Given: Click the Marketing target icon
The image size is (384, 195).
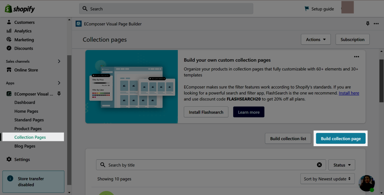Looking at the screenshot, I should (x=9, y=39).
